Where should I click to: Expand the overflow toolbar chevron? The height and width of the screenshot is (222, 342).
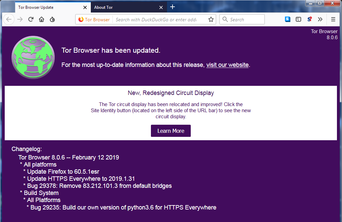[320, 19]
